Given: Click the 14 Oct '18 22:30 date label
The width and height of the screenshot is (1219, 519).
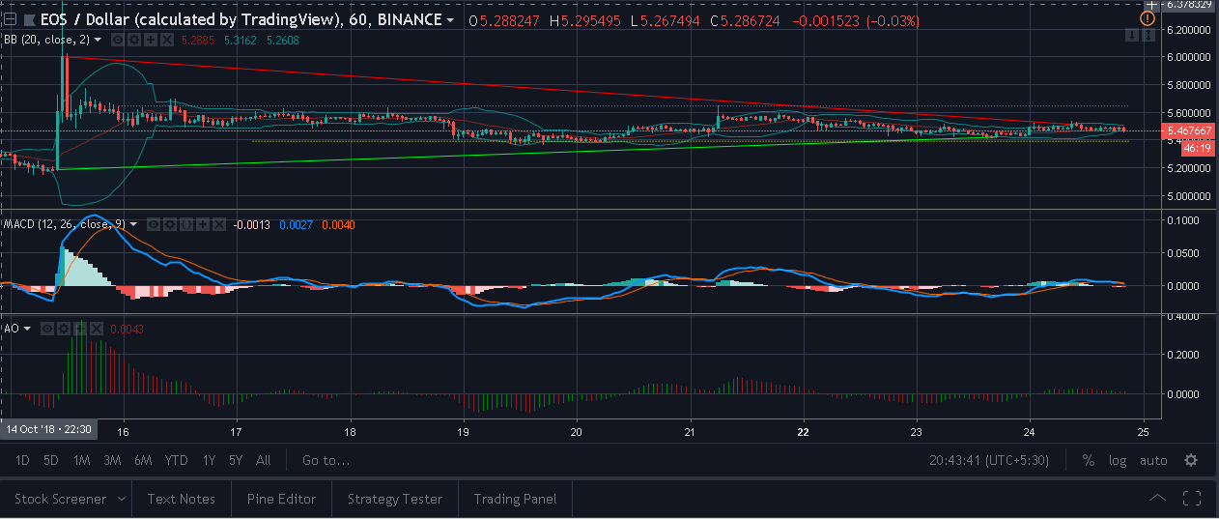Looking at the screenshot, I should (46, 428).
